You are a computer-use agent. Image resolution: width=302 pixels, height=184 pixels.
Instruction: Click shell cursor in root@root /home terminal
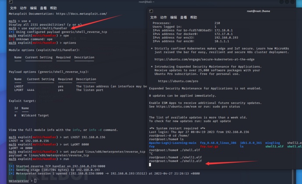click(x=150, y=165)
